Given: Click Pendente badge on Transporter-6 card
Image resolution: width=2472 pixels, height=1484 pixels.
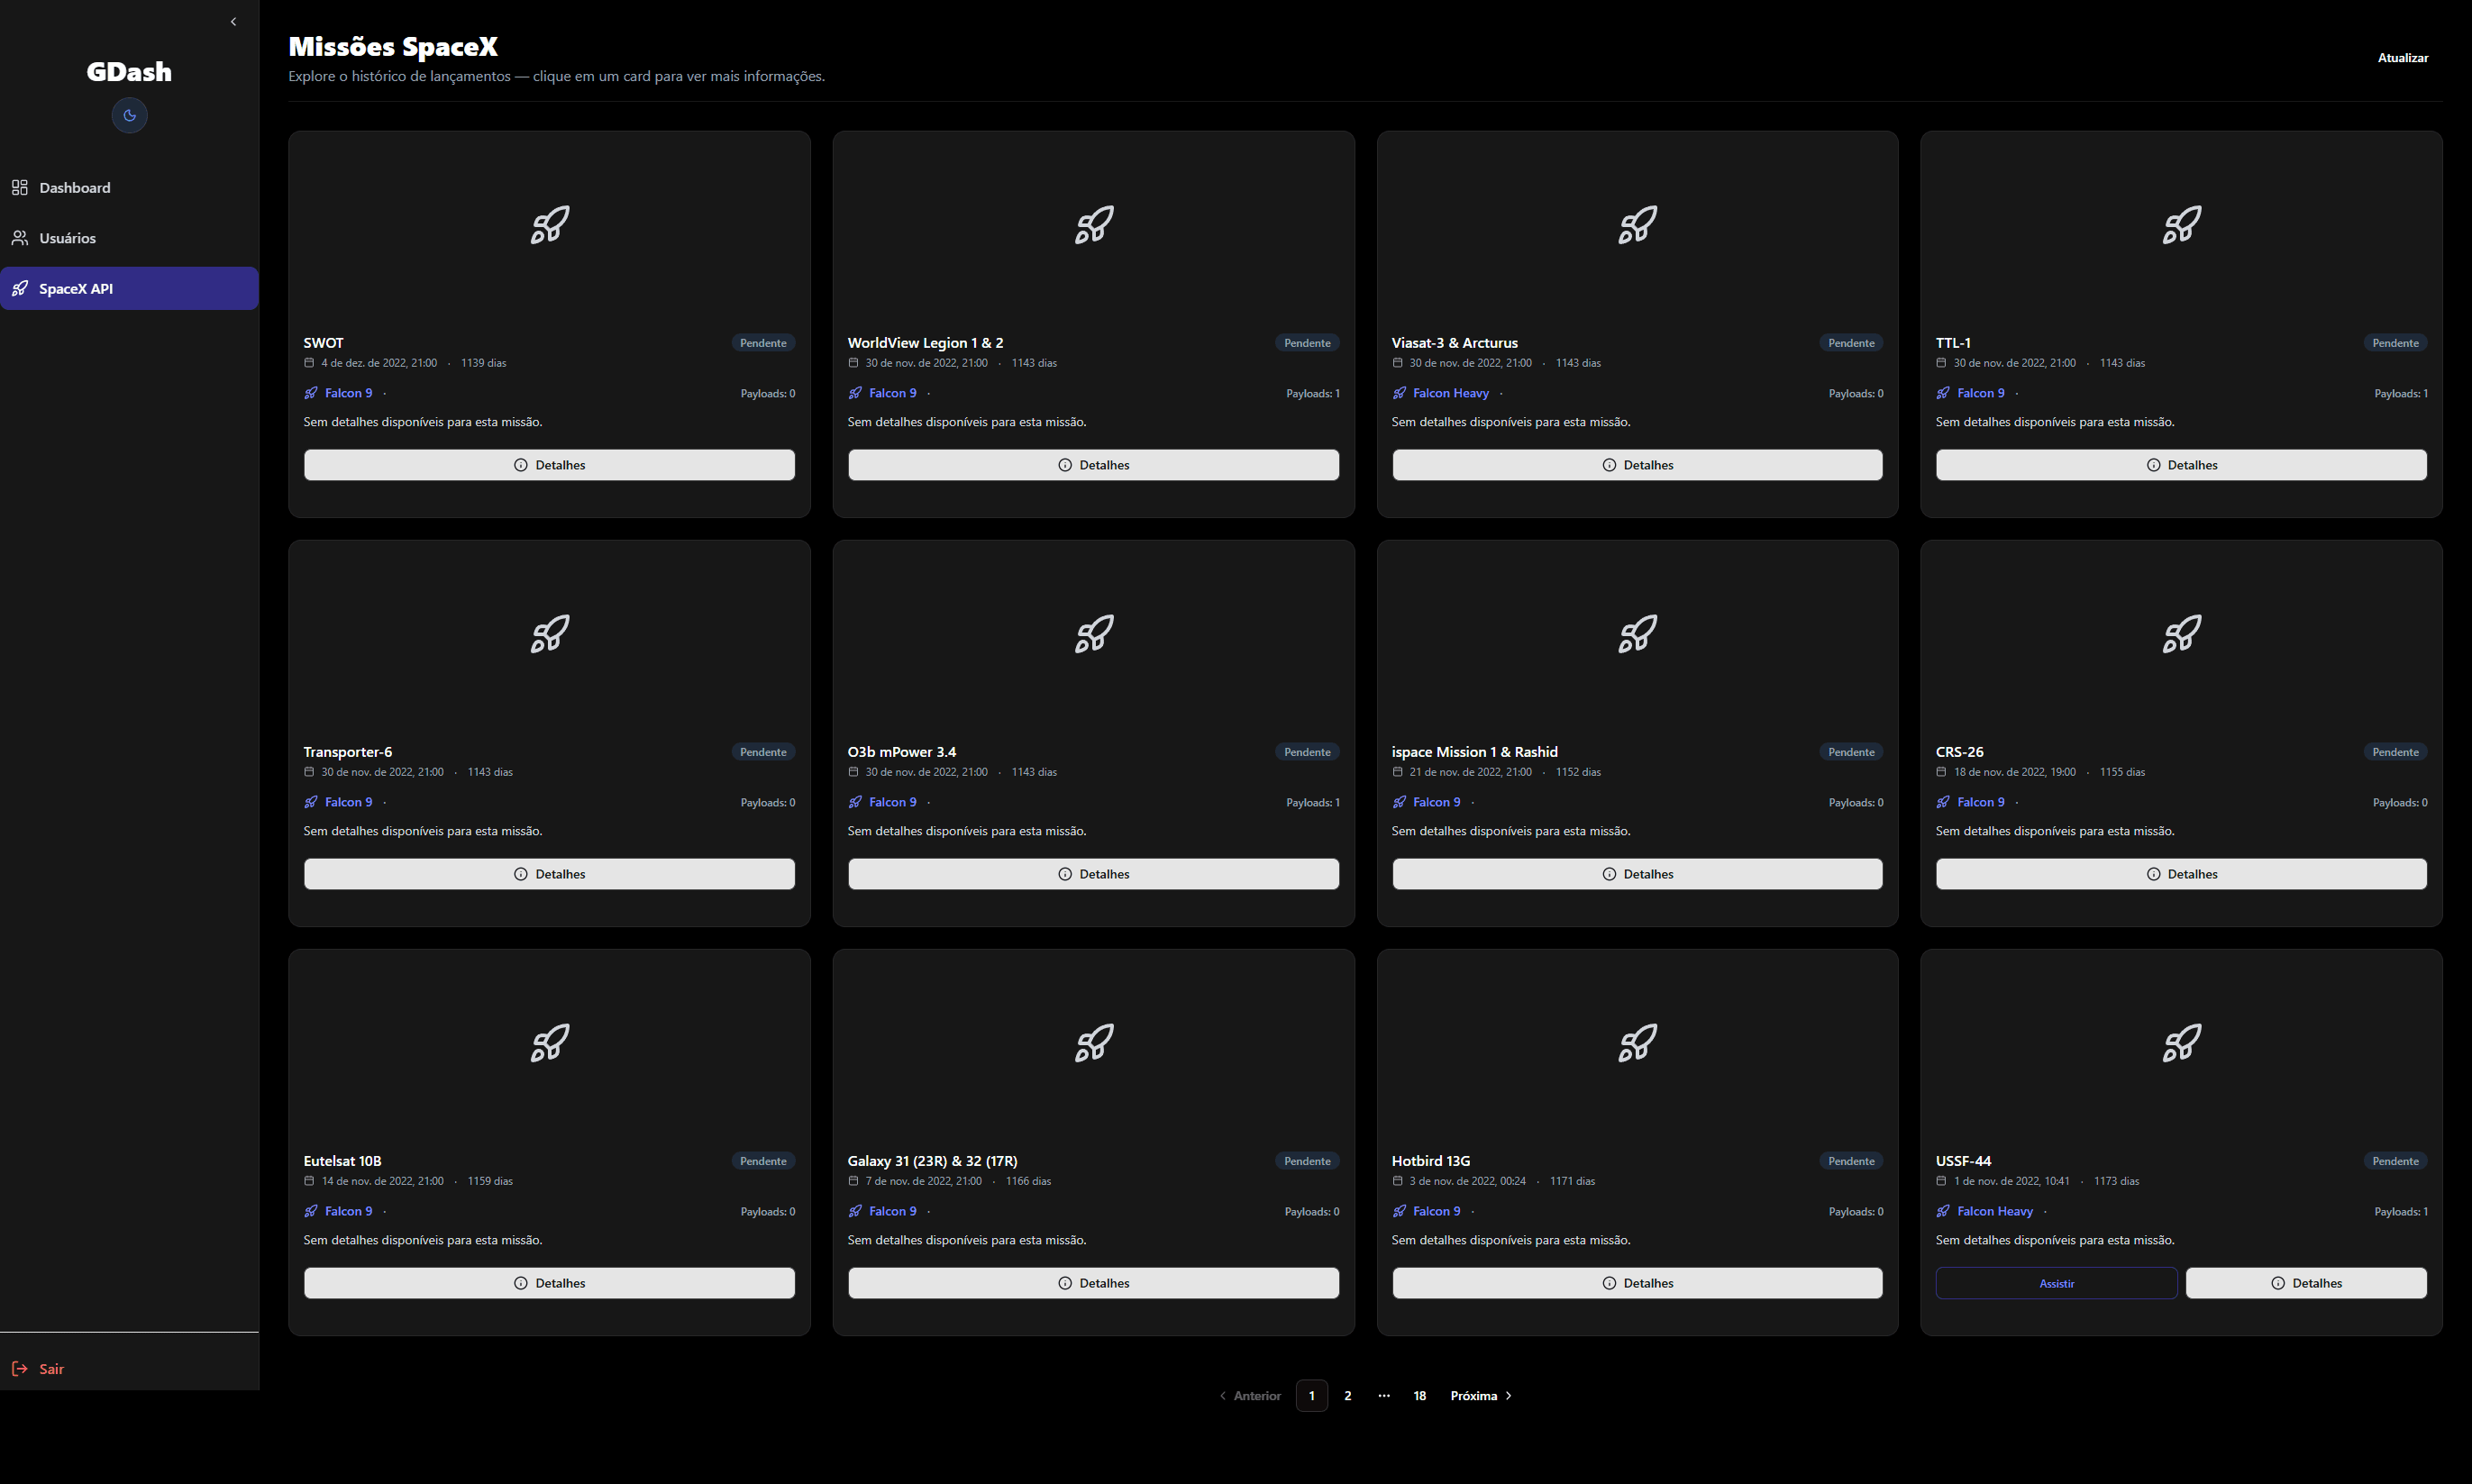Looking at the screenshot, I should 763,752.
